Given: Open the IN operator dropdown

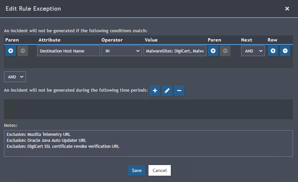Looking at the screenshot, I should pyautogui.click(x=122, y=51).
